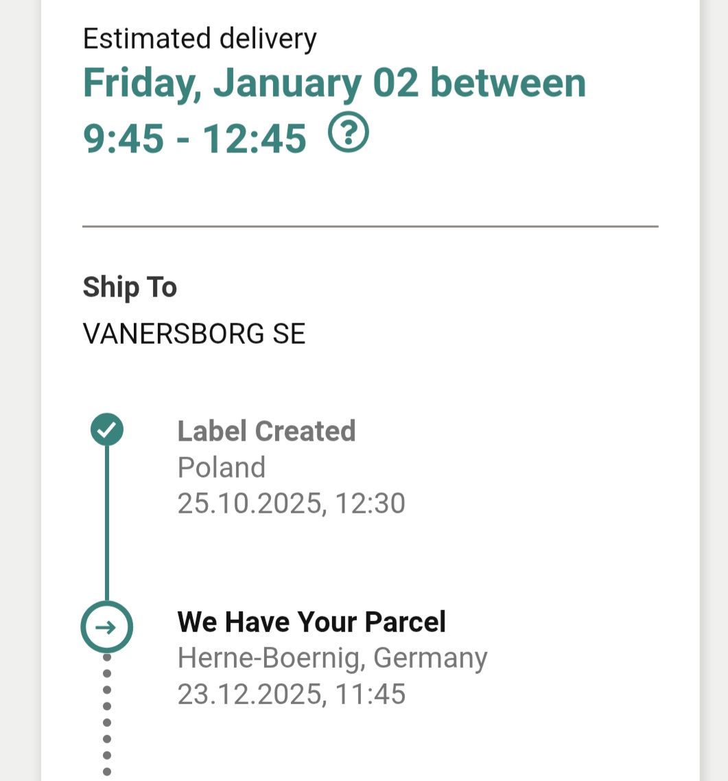Viewport: 728px width, 781px height.
Task: Click the 25.10.2025 label creation date
Action: (249, 504)
